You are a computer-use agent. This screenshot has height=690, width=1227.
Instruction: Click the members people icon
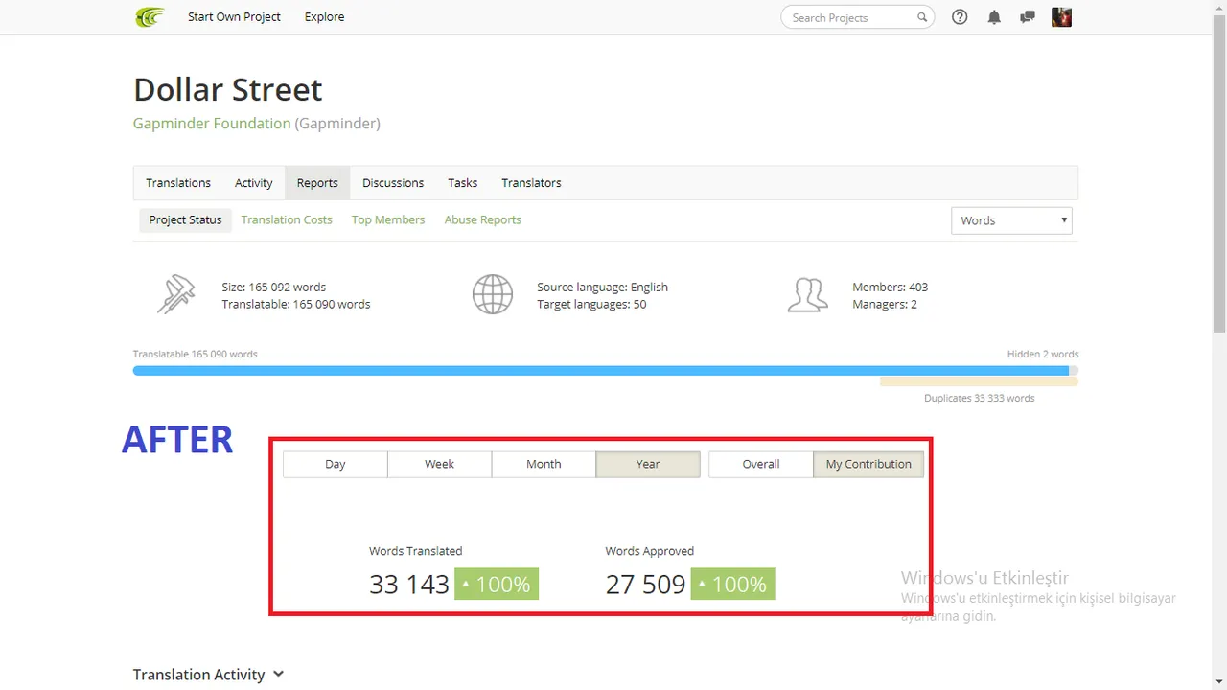(x=807, y=295)
